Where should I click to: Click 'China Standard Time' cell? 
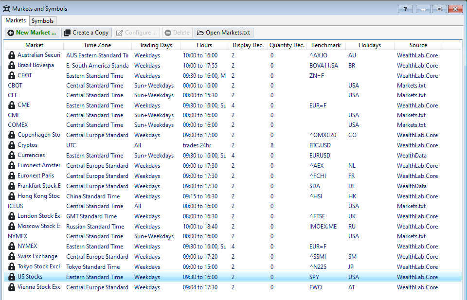(93, 196)
